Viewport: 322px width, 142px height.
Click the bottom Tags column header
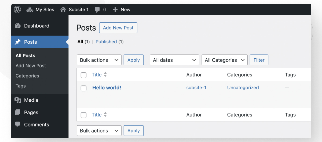290,115
